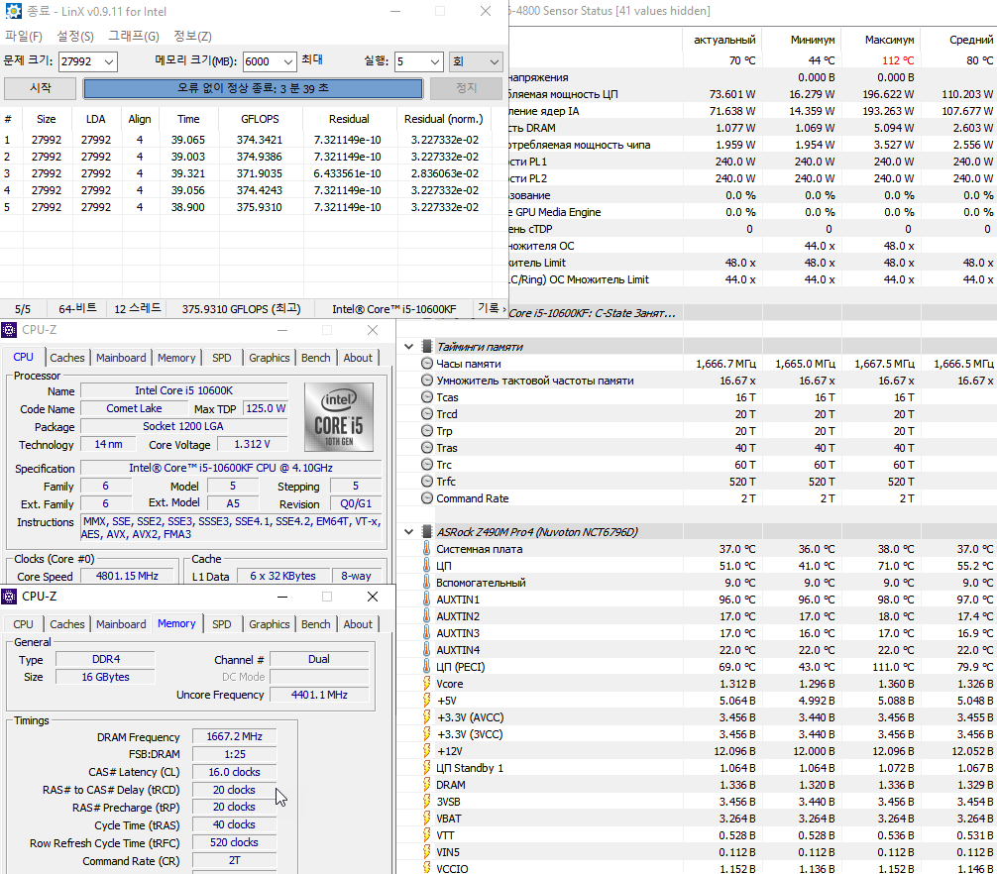Collapse the Тайминги памяти sensor group
This screenshot has width=997, height=874.
[x=409, y=347]
